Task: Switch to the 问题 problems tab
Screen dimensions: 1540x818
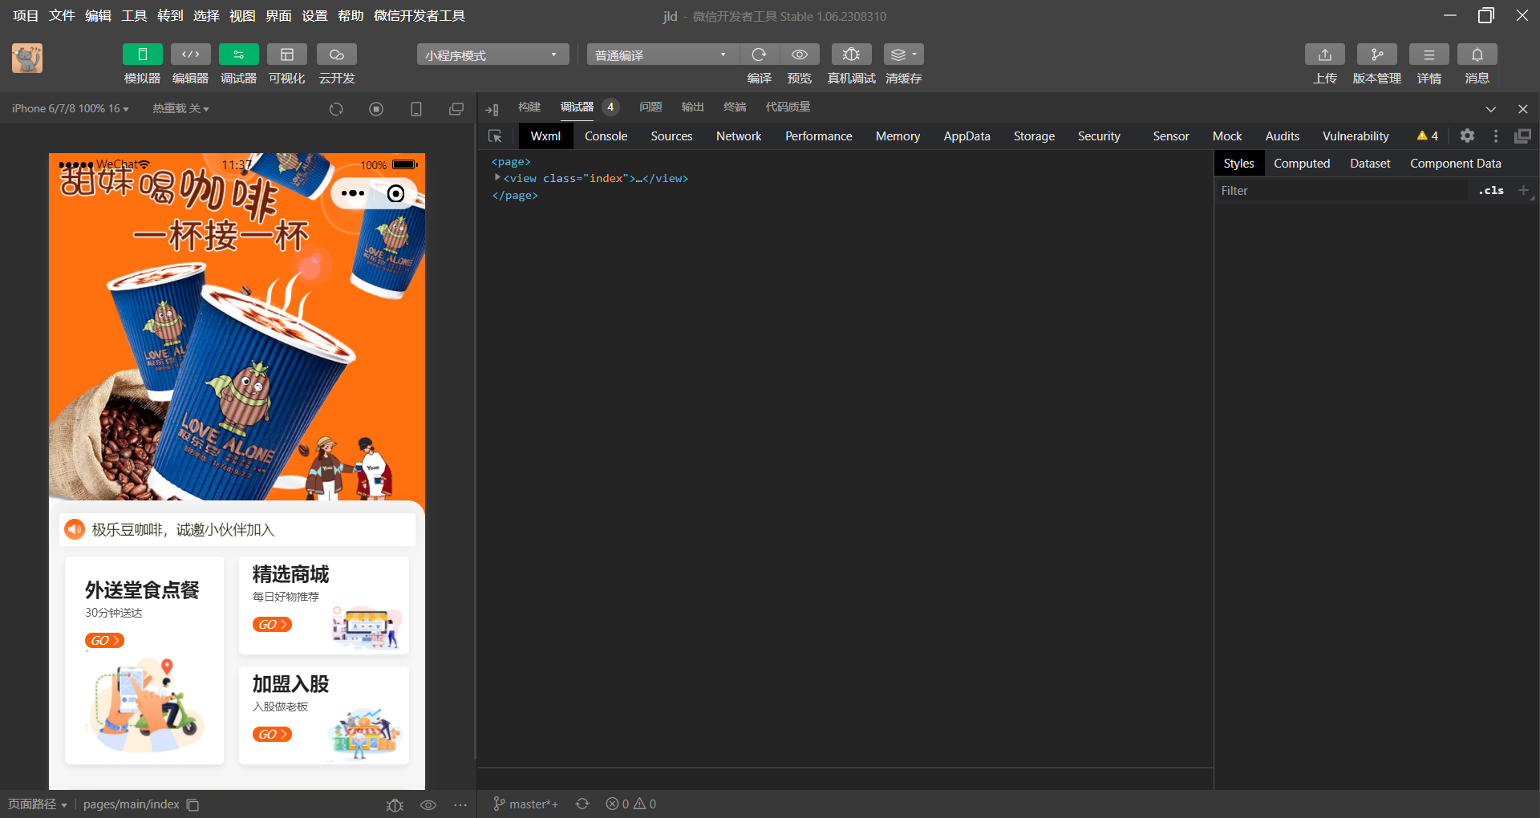Action: [650, 107]
